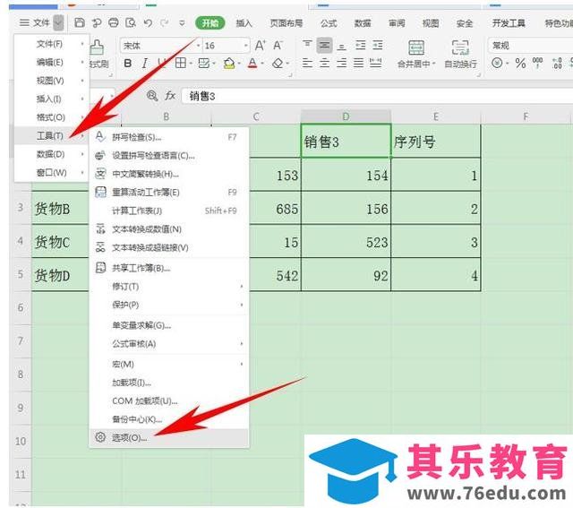Toggle 自动换行 wrap text
This screenshot has width=573, height=508.
pos(460,54)
